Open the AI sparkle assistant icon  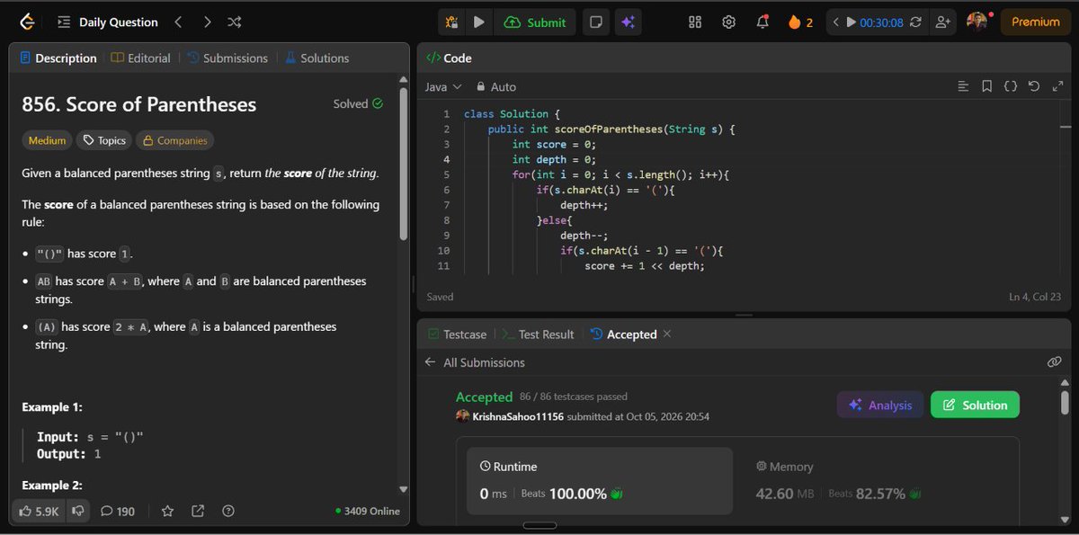click(628, 22)
